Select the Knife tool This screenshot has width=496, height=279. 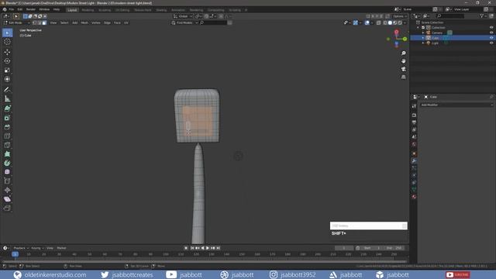point(7,145)
